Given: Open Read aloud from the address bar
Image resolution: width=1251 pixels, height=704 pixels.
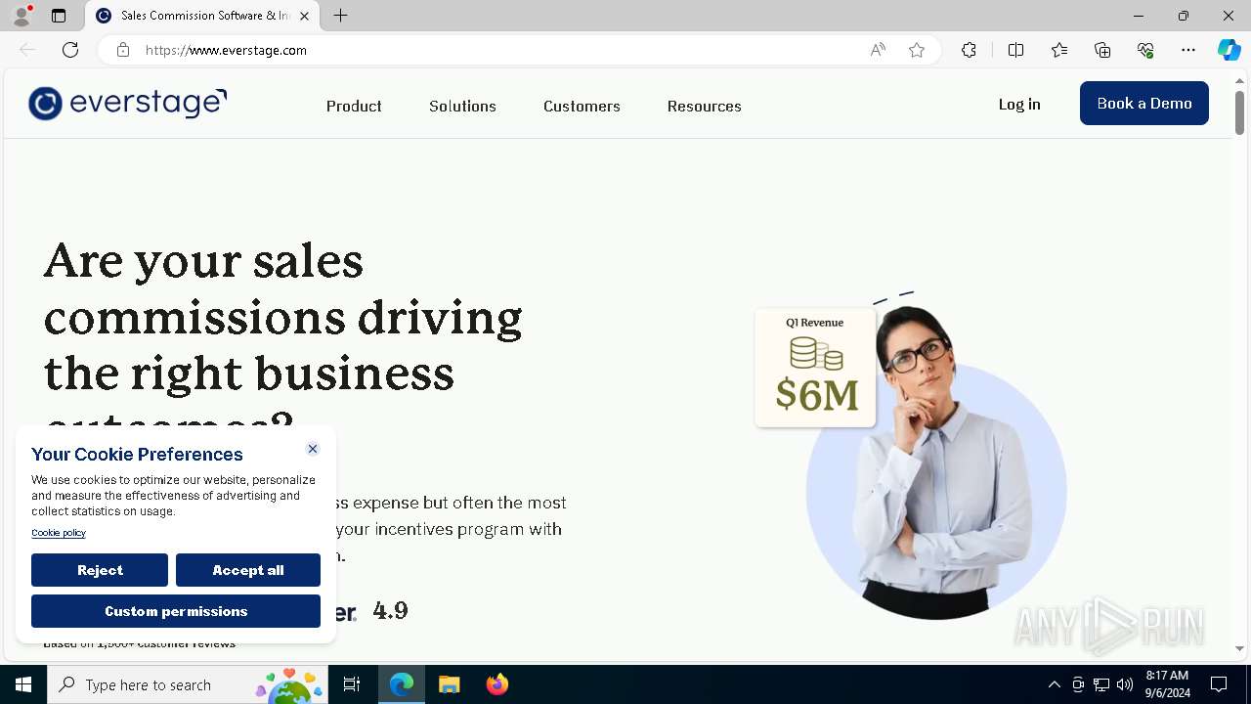Looking at the screenshot, I should 878,50.
